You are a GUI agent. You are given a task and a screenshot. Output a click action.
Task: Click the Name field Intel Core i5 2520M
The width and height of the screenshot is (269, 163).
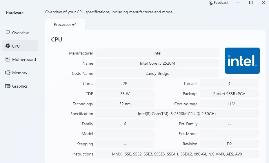tap(157, 63)
